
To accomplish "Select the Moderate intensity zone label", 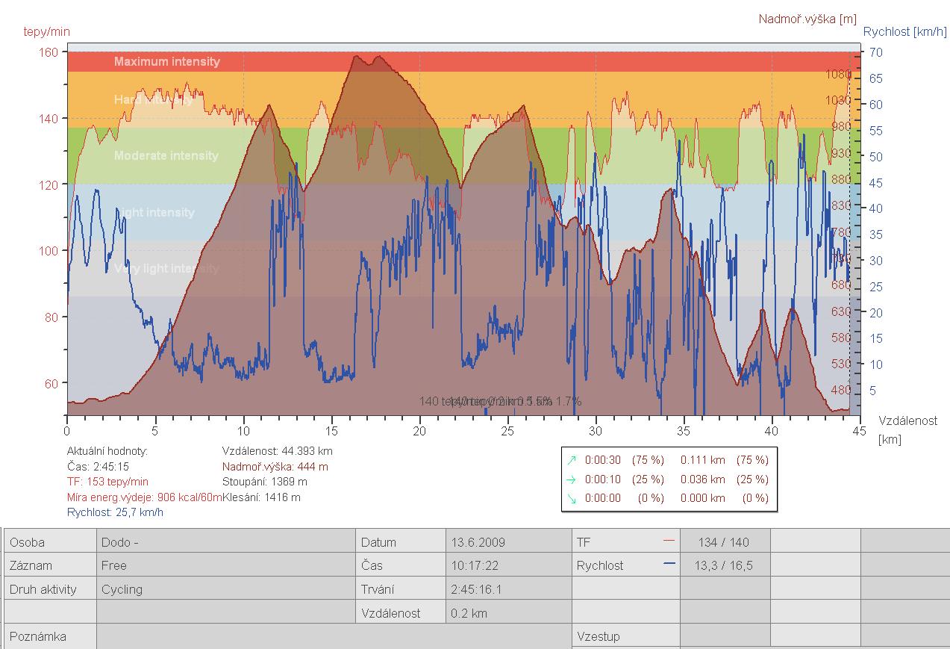I will (x=166, y=155).
